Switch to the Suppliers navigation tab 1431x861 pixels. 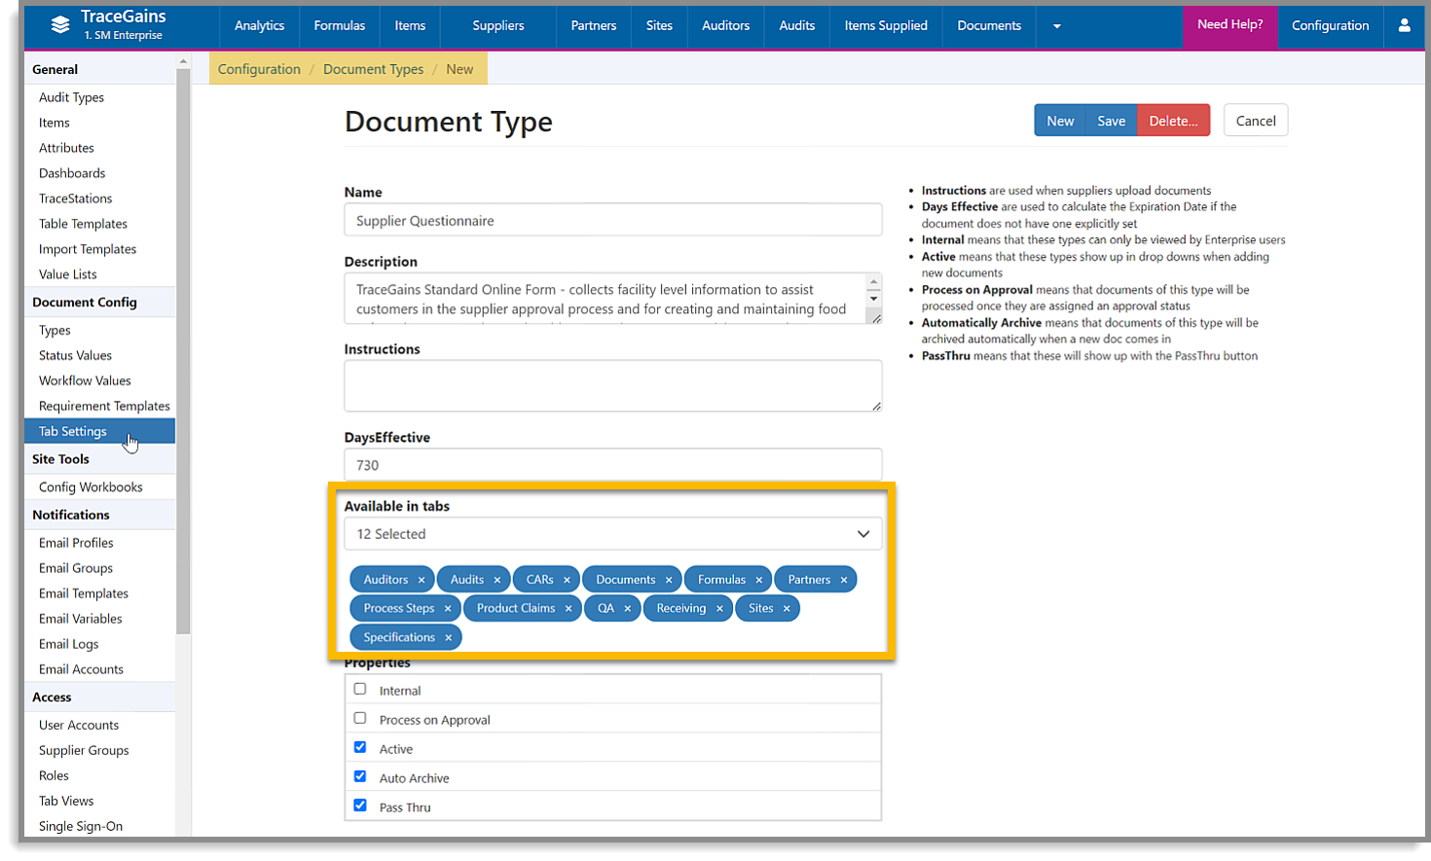497,26
